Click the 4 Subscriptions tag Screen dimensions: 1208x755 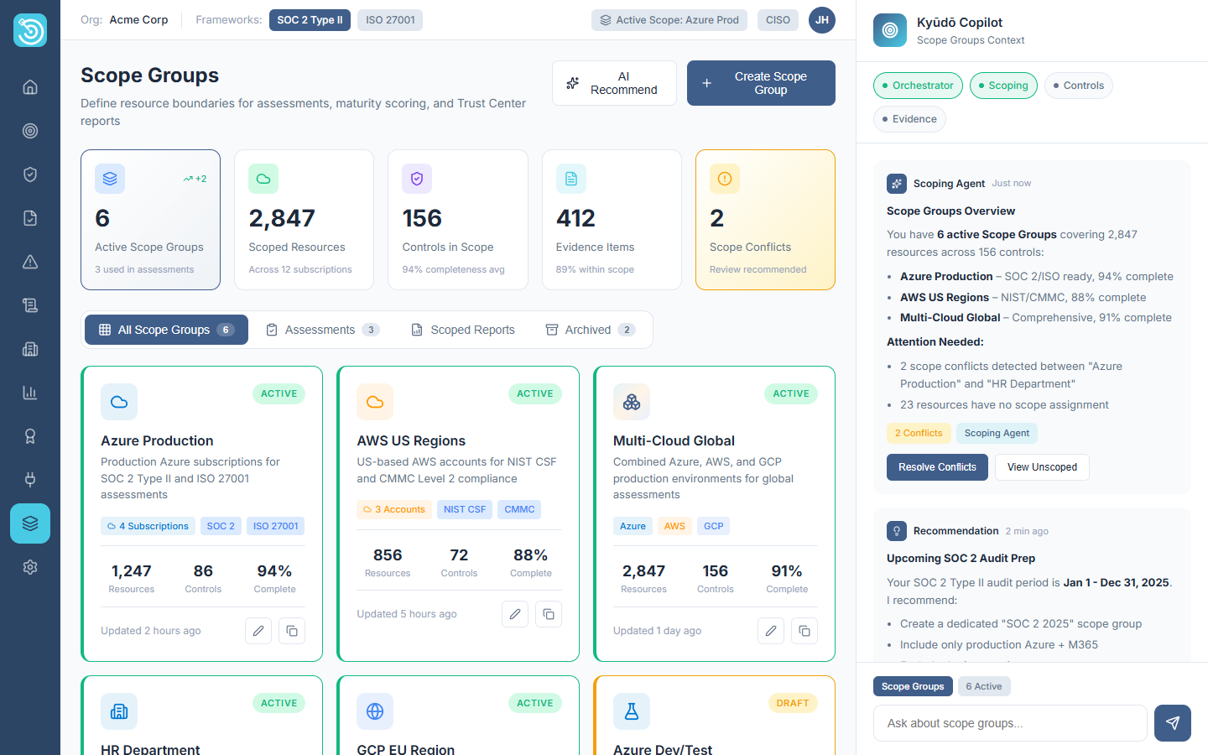(148, 526)
